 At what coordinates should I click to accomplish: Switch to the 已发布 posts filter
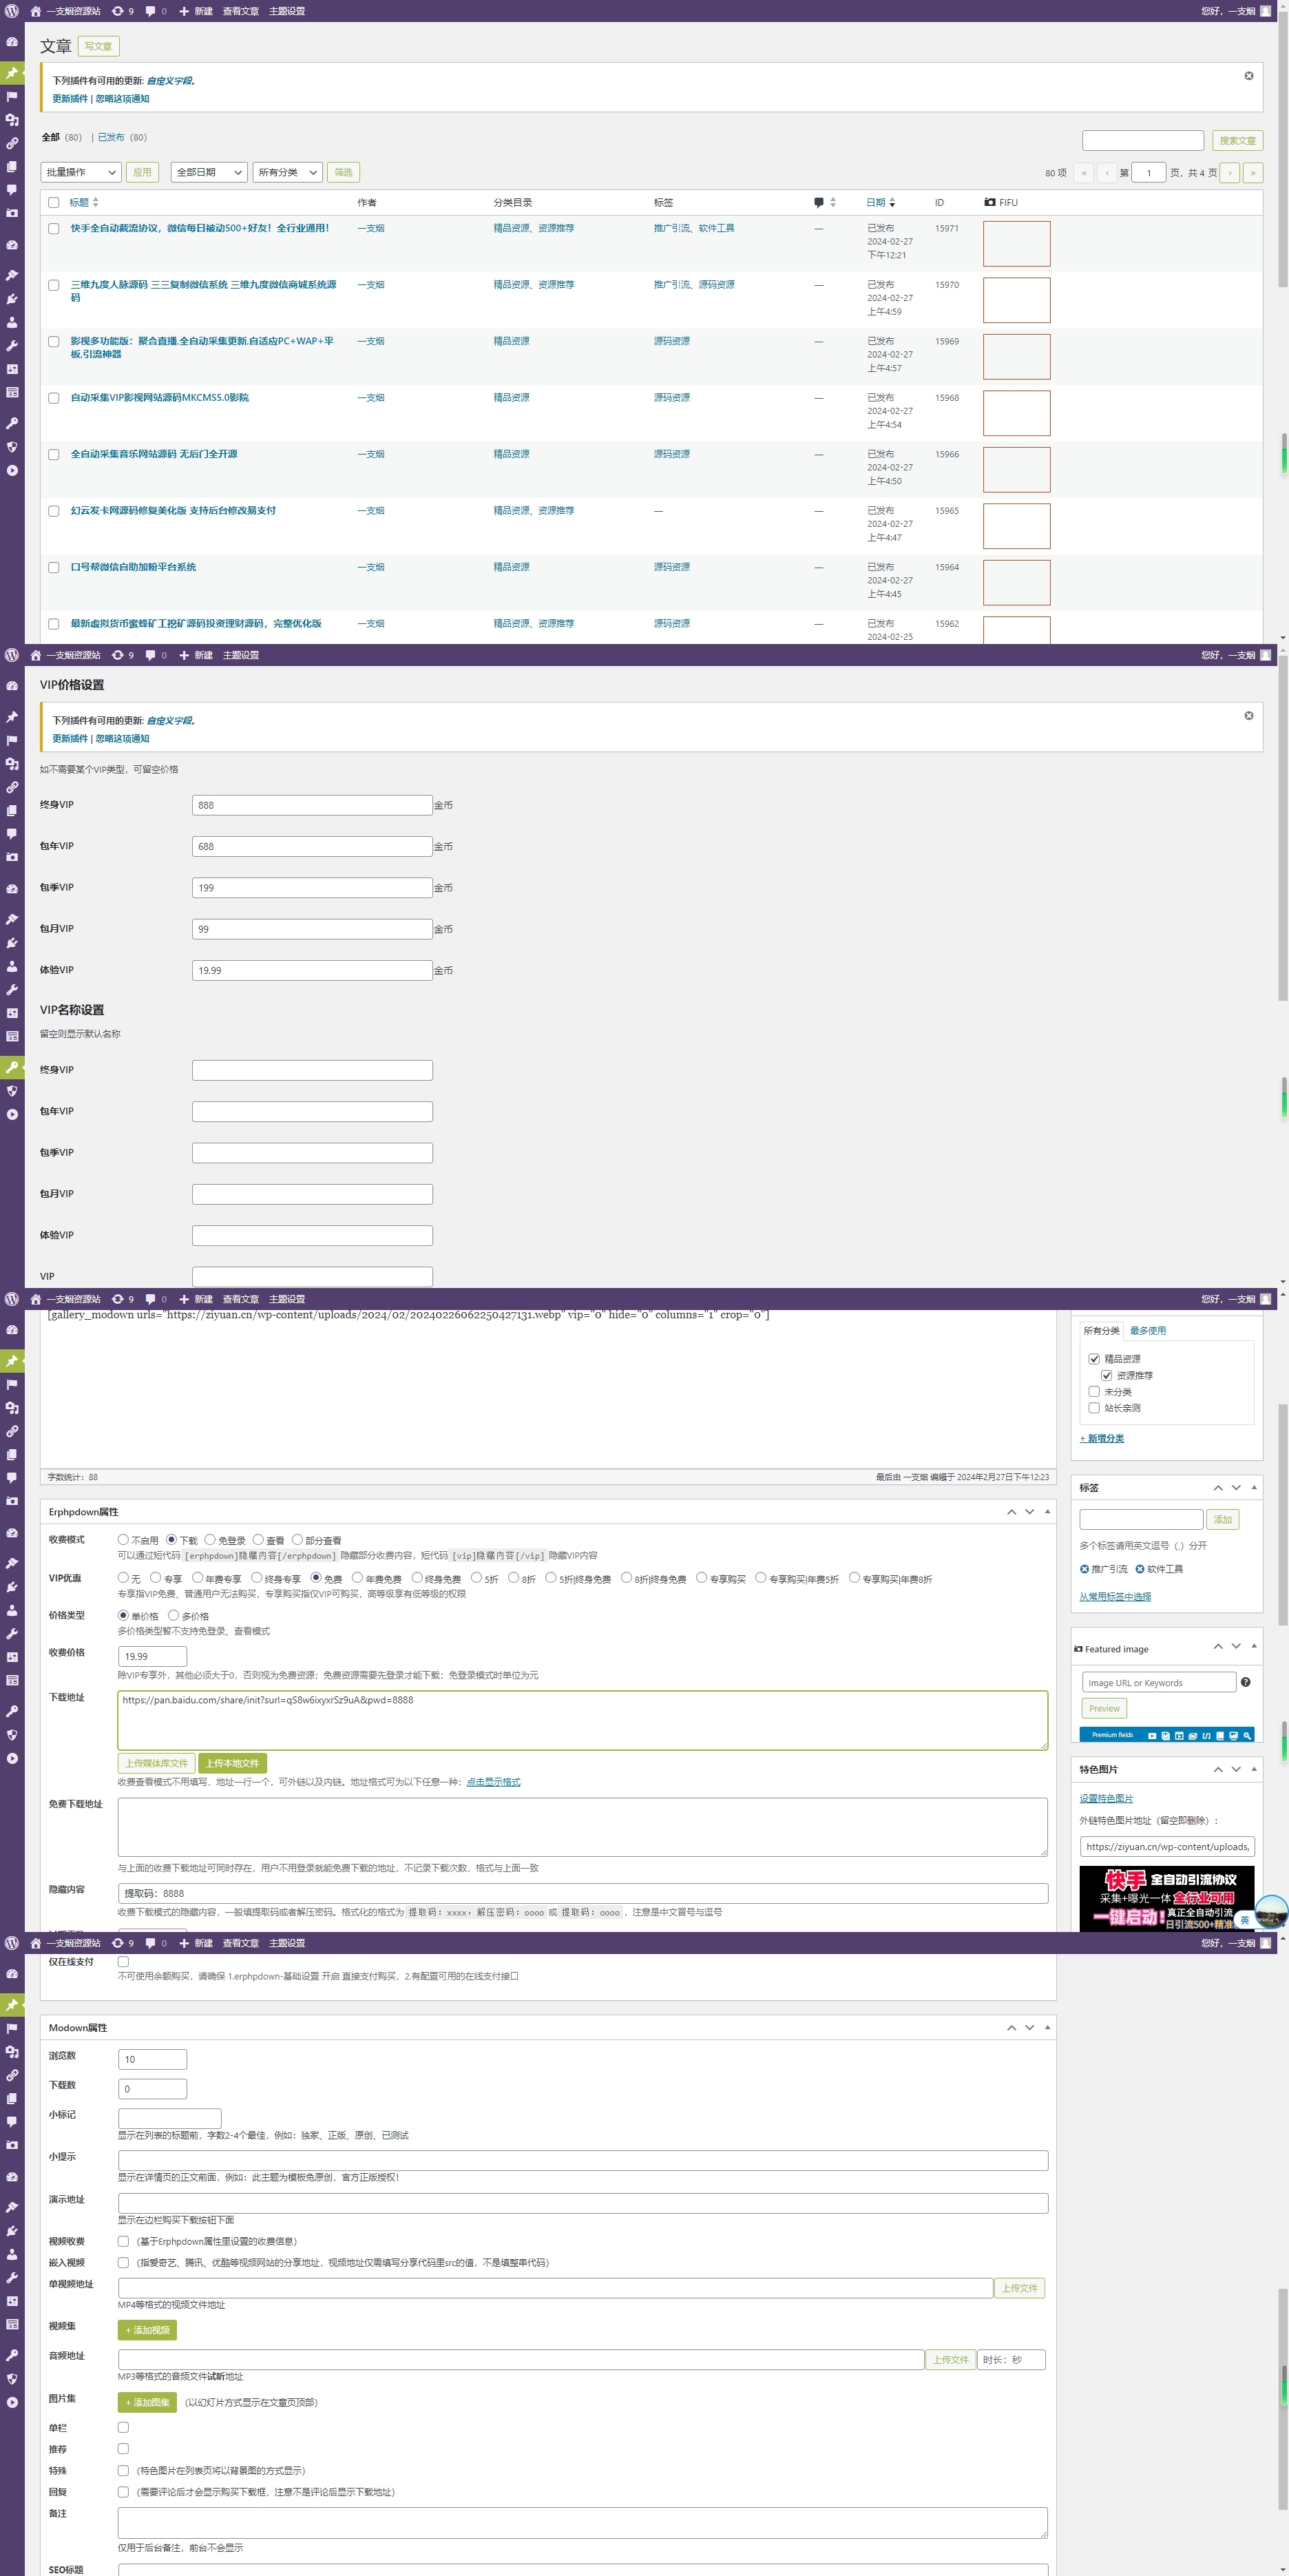[111, 138]
